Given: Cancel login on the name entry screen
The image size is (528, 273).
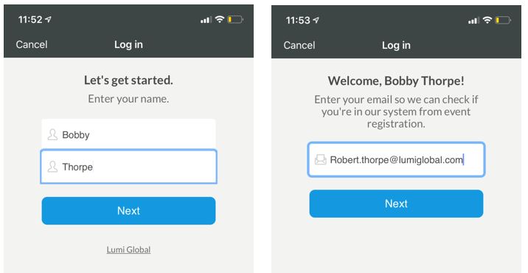Looking at the screenshot, I should click(x=32, y=44).
